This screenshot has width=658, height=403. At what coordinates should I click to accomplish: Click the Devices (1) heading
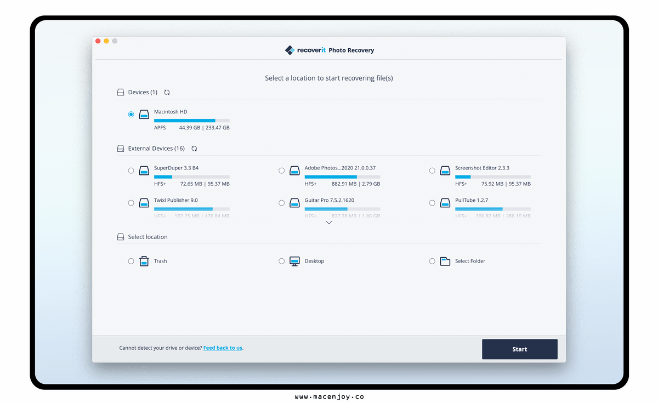click(143, 93)
